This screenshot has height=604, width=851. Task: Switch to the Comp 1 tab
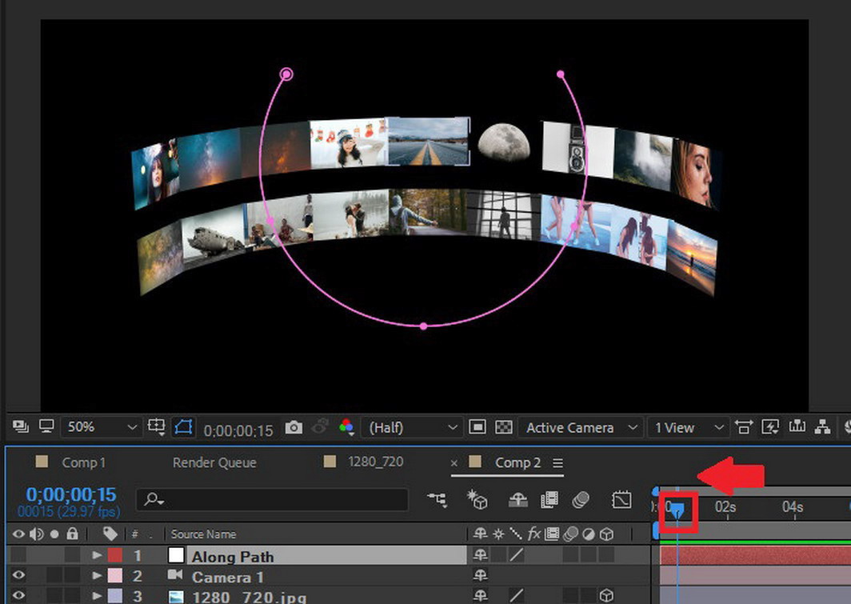click(x=83, y=462)
